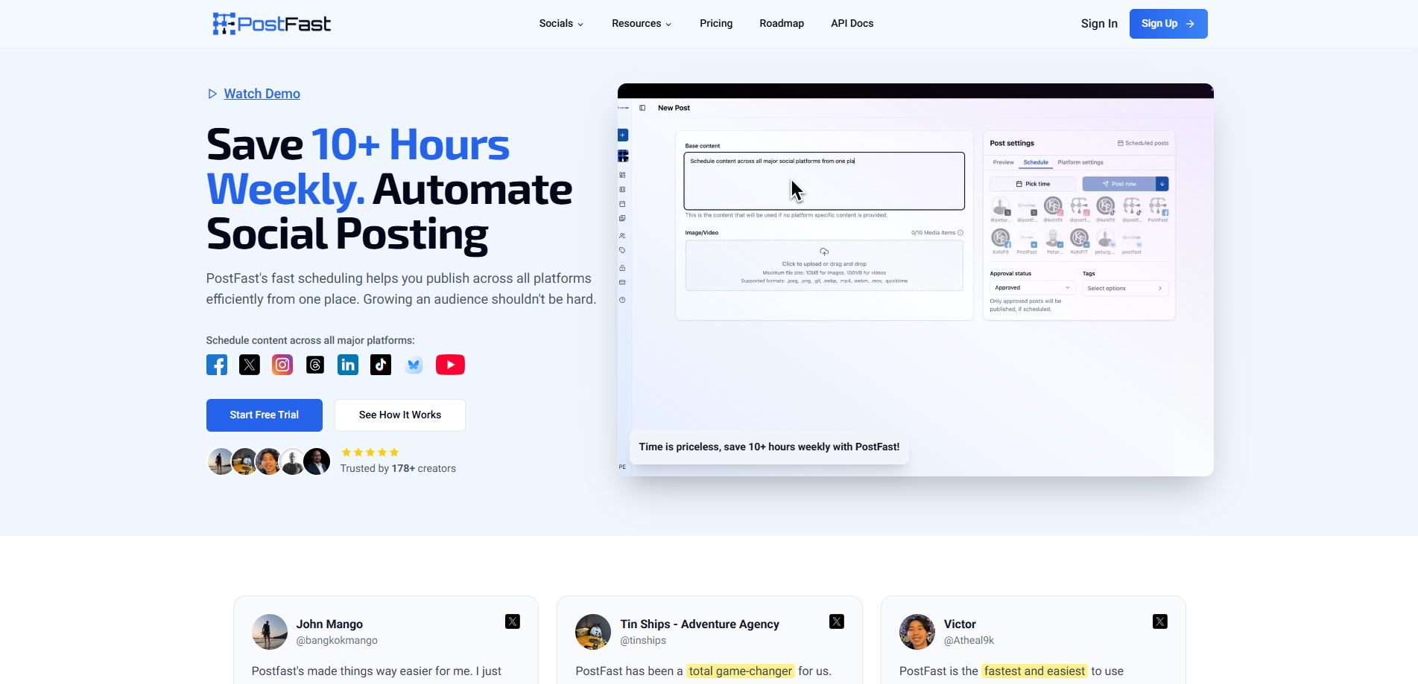Switch to the Preview tab in Post settings
1418x684 pixels.
point(1003,162)
